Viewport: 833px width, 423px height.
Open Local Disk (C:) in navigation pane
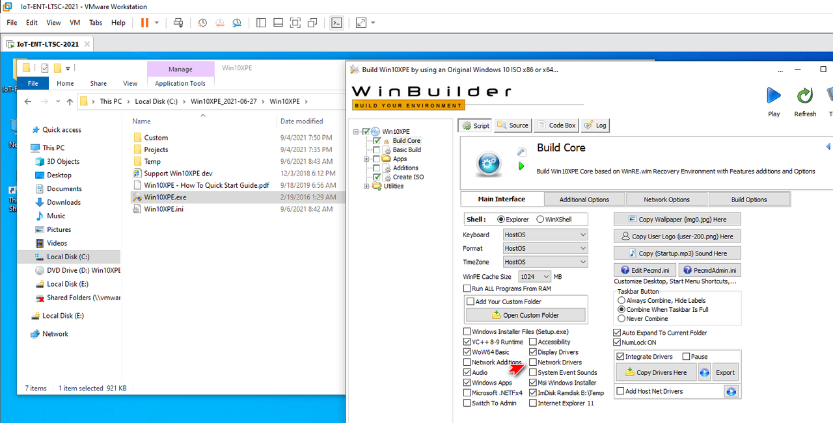pyautogui.click(x=68, y=257)
